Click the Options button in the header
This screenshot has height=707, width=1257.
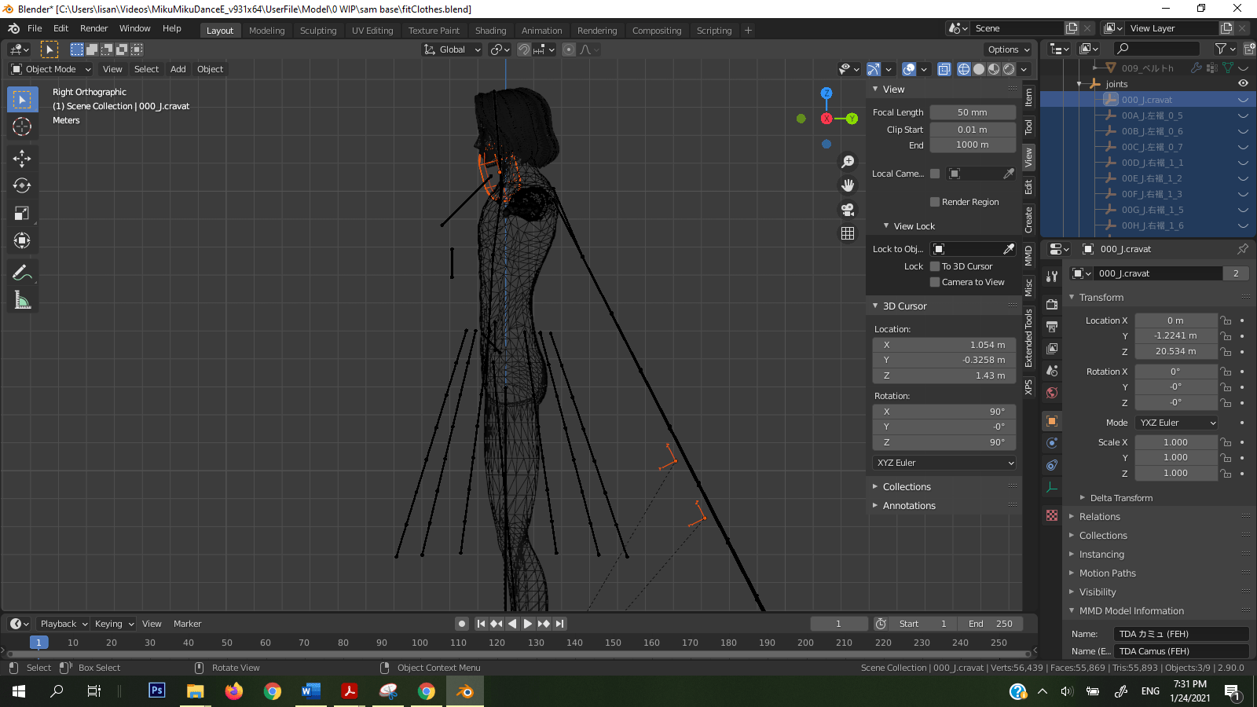pyautogui.click(x=1008, y=49)
